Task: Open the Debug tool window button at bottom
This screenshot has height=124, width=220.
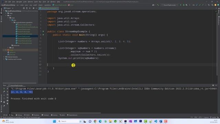Action: click(19, 115)
